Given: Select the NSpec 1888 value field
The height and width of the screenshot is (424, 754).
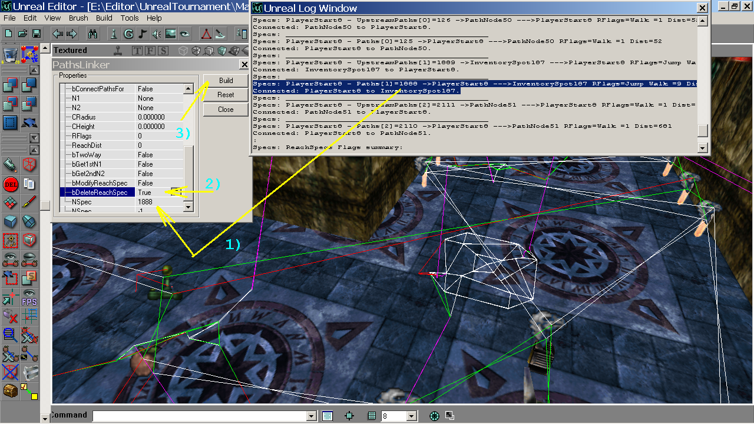Looking at the screenshot, I should point(159,202).
